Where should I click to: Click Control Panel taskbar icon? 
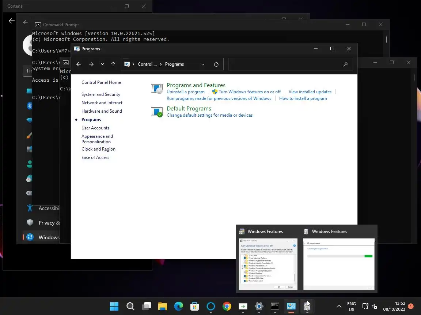[x=291, y=306]
